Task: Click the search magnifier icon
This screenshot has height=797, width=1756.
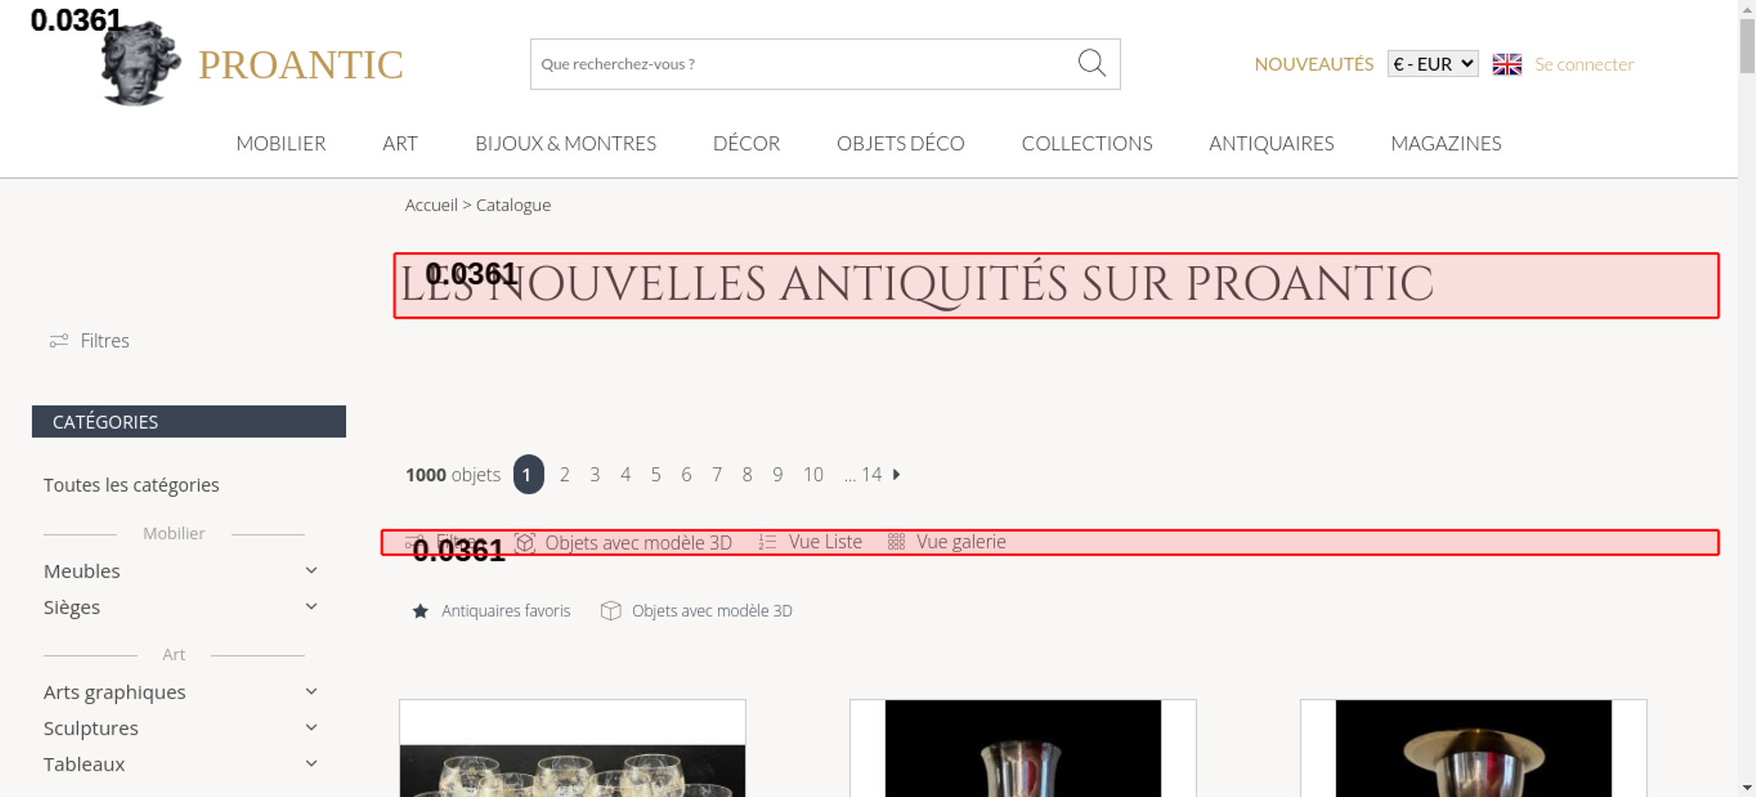Action: tap(1091, 63)
